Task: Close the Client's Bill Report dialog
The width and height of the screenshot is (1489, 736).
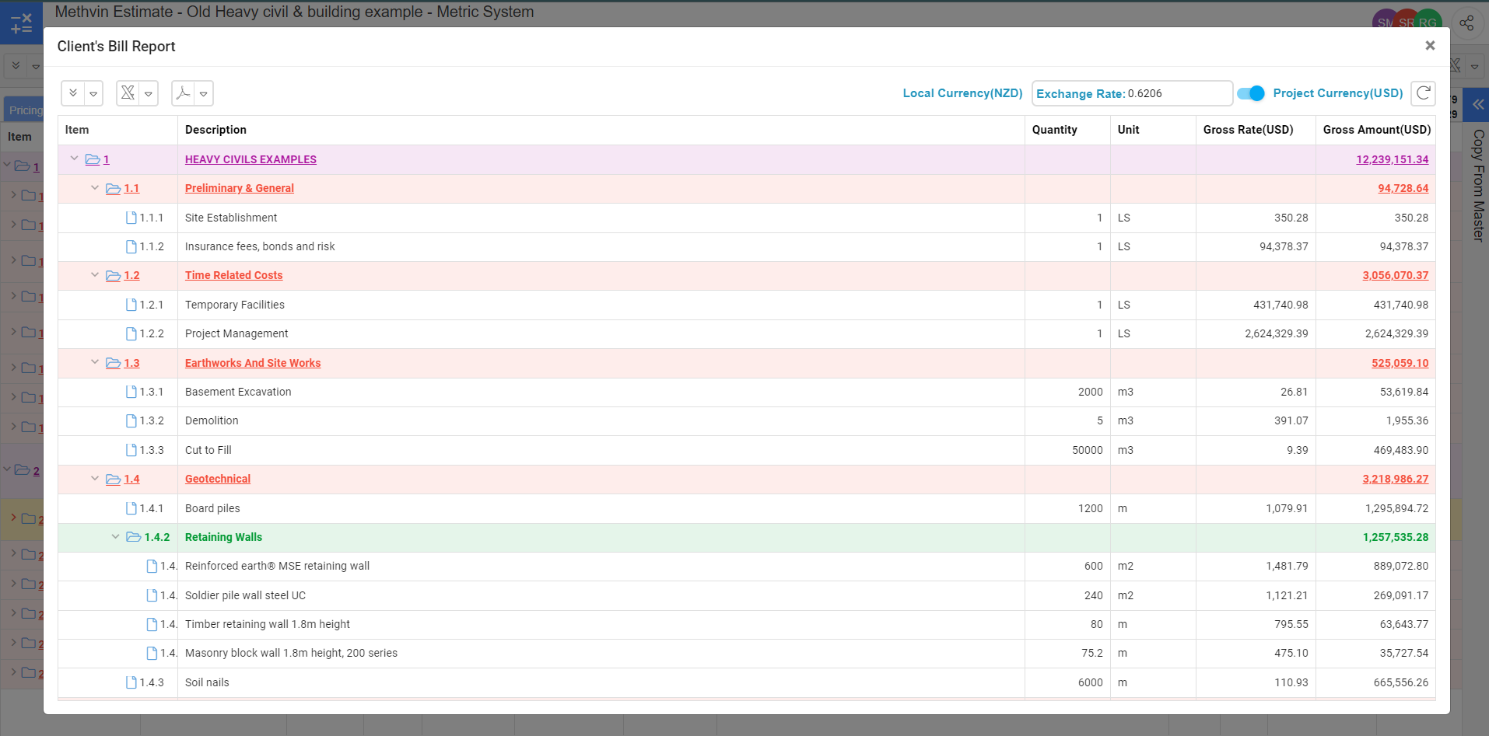Action: click(x=1430, y=46)
